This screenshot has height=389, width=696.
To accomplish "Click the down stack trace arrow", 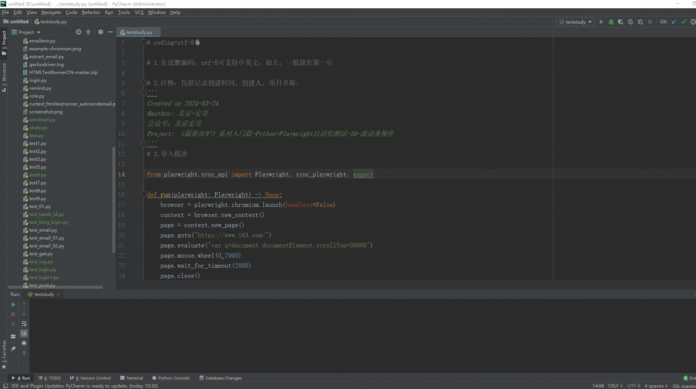I will [x=24, y=314].
